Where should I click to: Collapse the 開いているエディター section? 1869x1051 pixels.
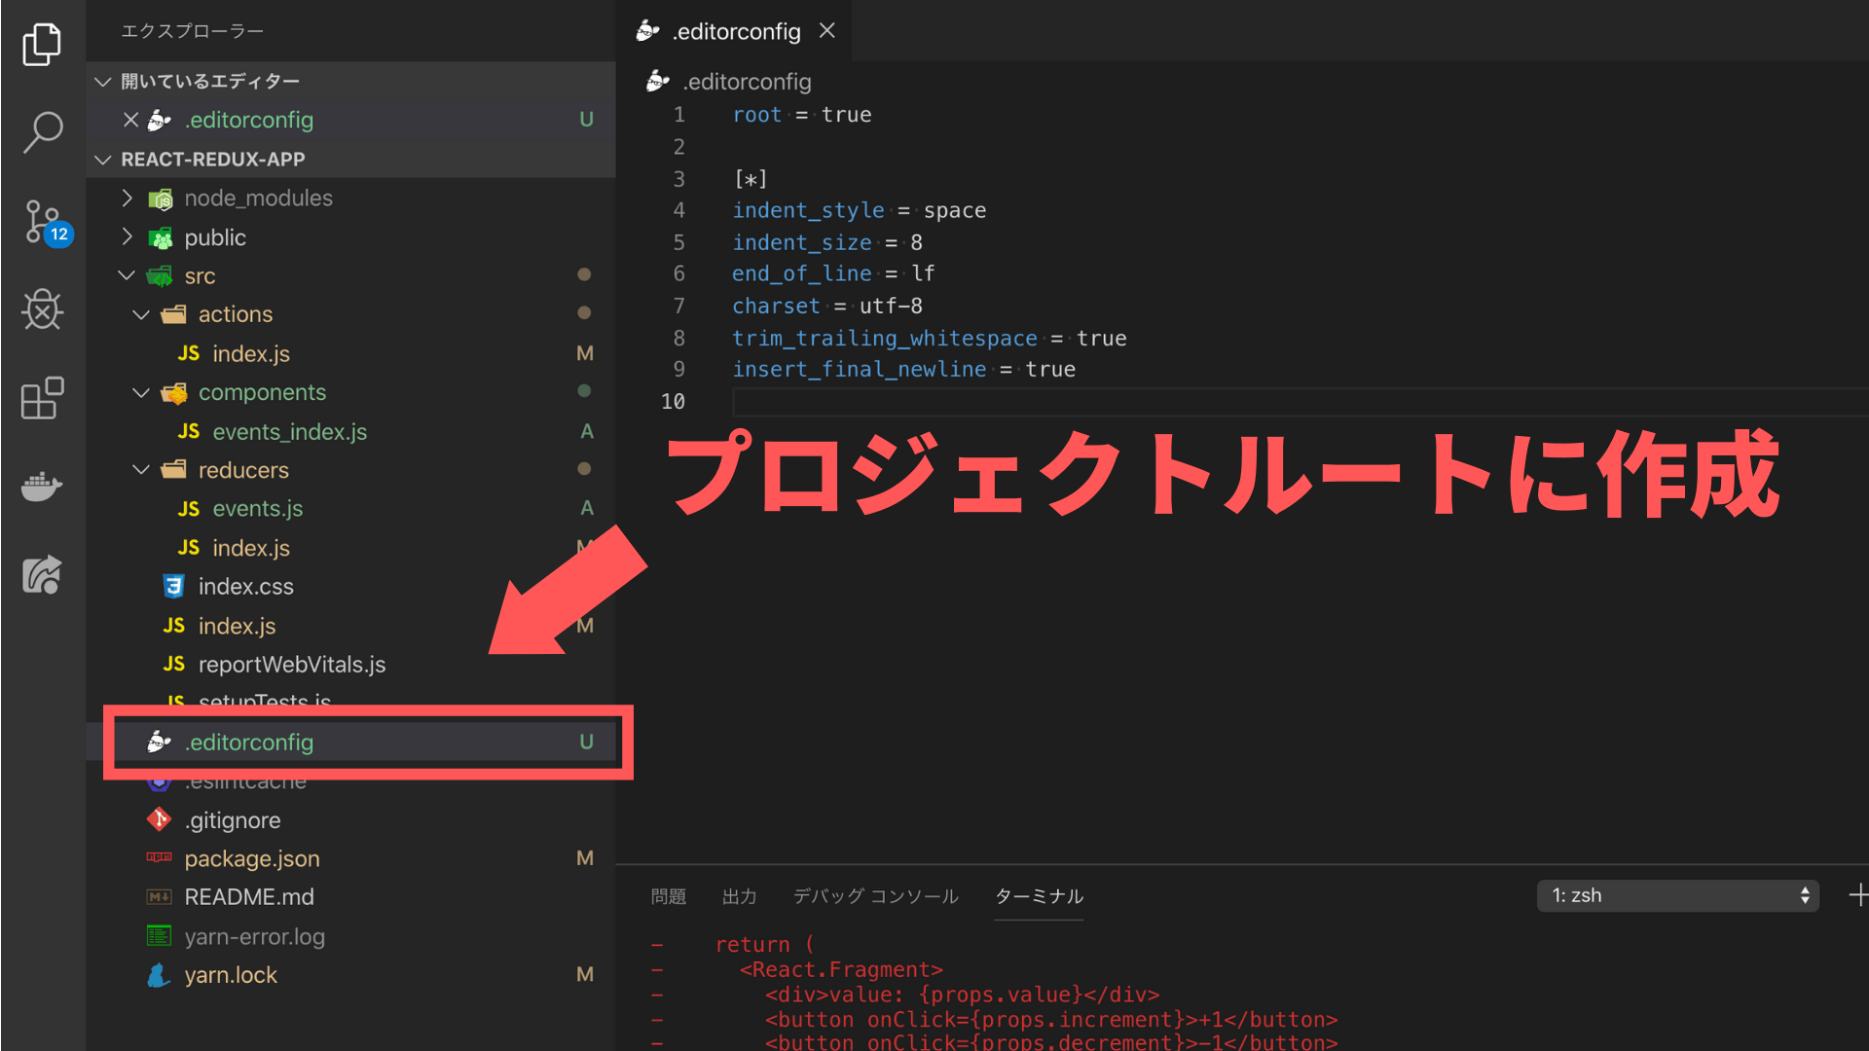pos(103,82)
